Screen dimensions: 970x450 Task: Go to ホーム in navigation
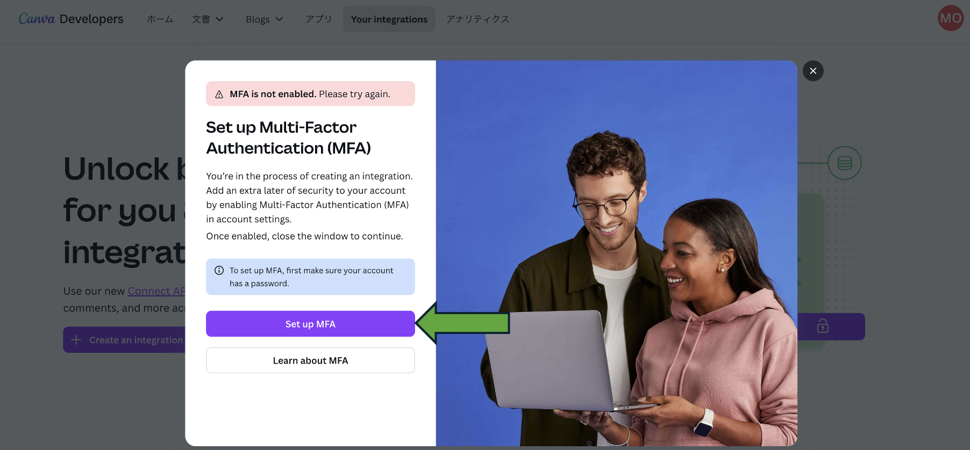[x=160, y=19]
